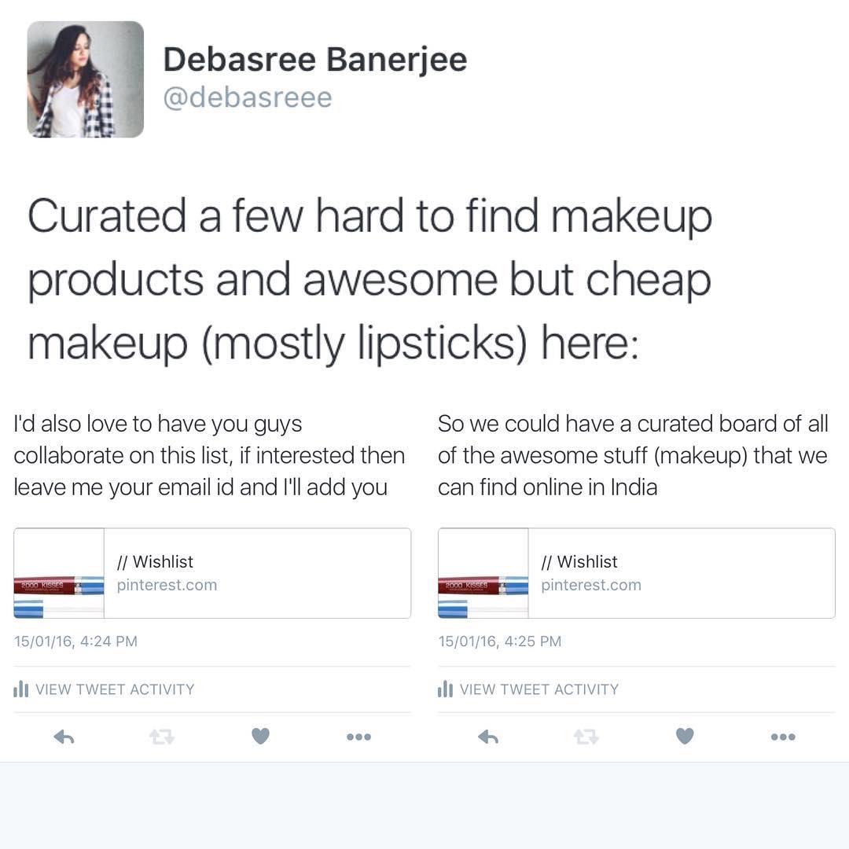Like the 4:24 PM tweet

click(260, 736)
